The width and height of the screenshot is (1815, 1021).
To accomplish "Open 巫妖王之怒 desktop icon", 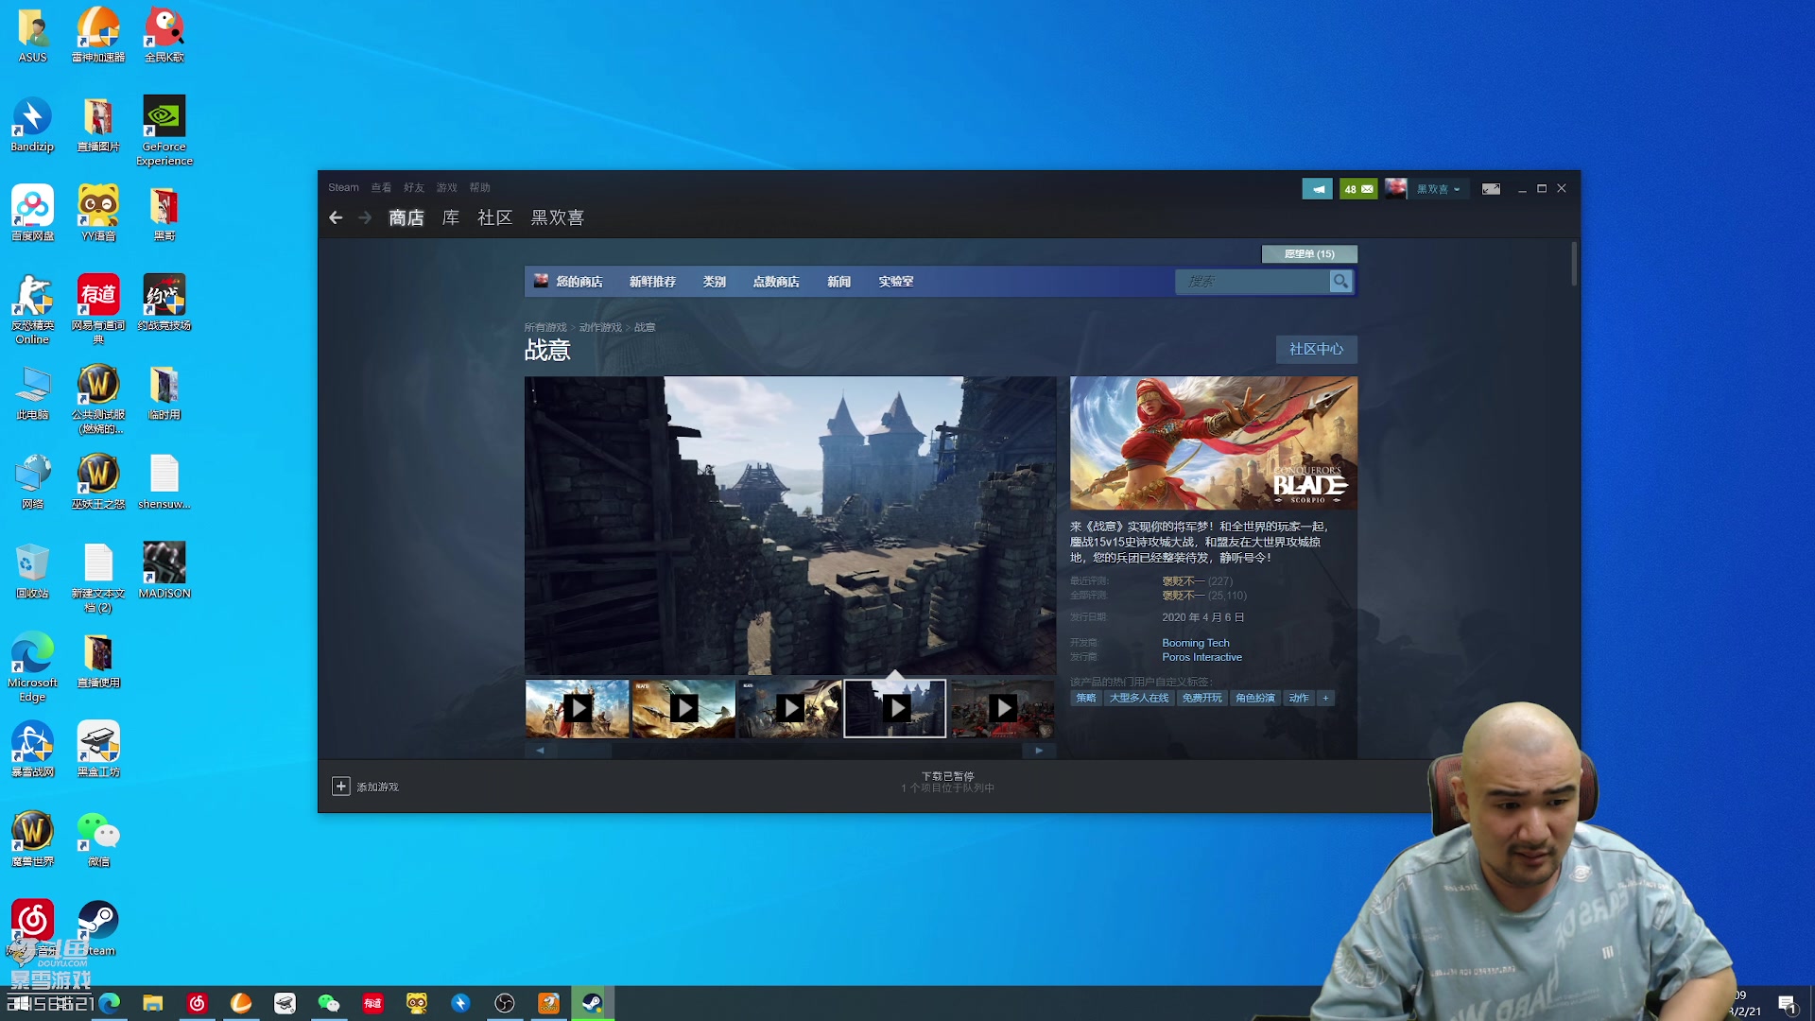I will pyautogui.click(x=98, y=482).
